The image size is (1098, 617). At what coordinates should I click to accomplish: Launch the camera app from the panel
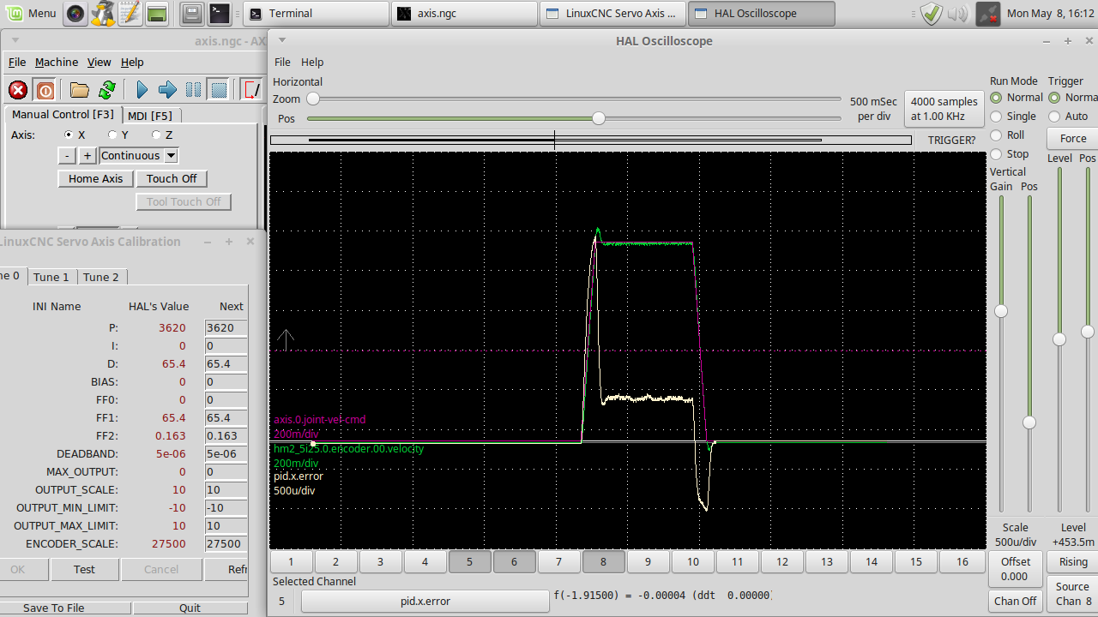75,13
